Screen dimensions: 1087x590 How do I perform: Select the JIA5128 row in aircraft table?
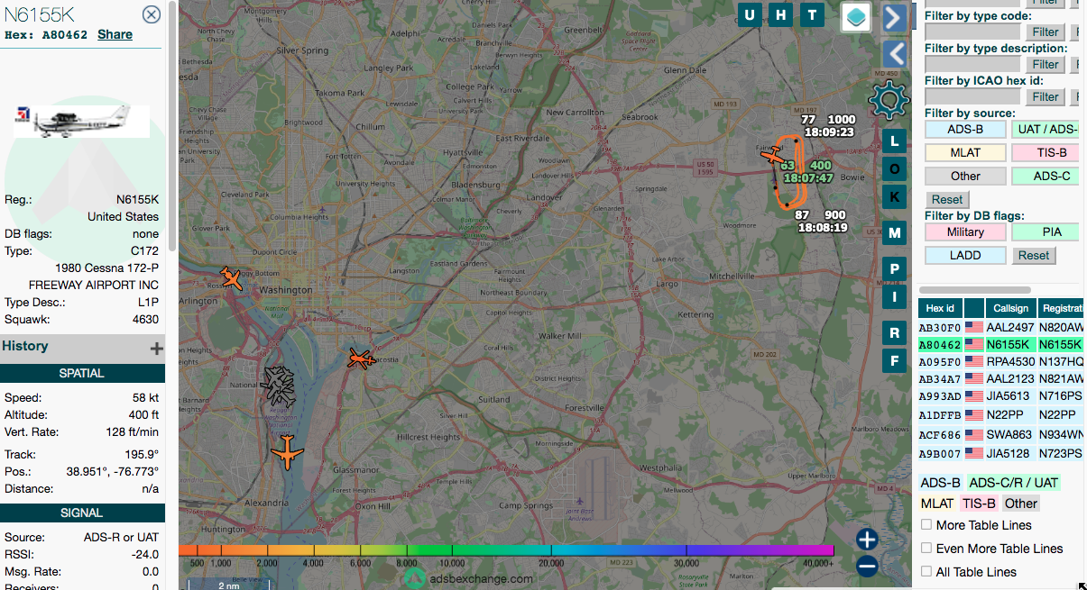click(x=1001, y=453)
